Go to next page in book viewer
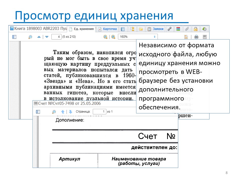 47,37
